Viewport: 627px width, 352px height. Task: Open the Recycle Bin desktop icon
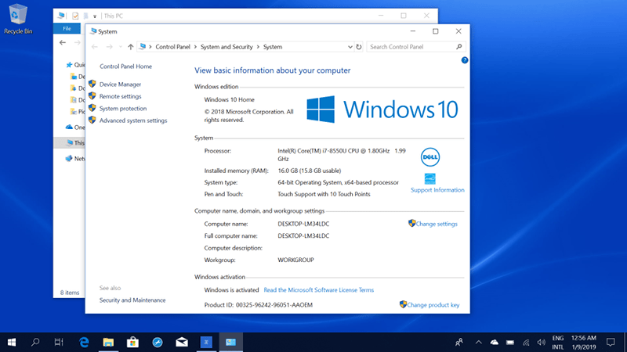pos(17,19)
